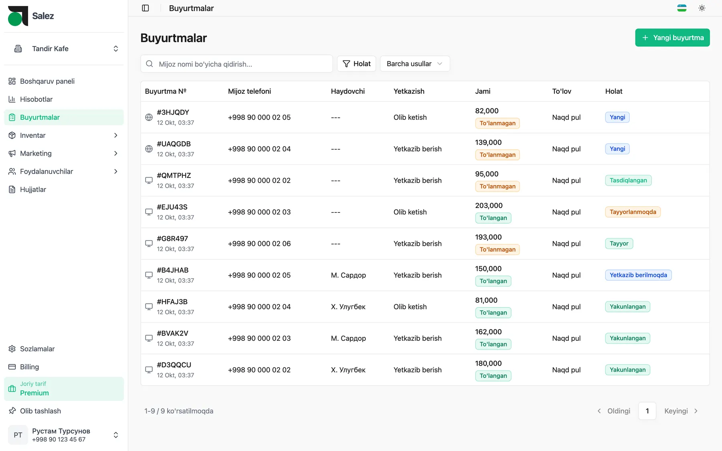
Task: Open the Joriy tarif Premium card
Action: (x=64, y=389)
